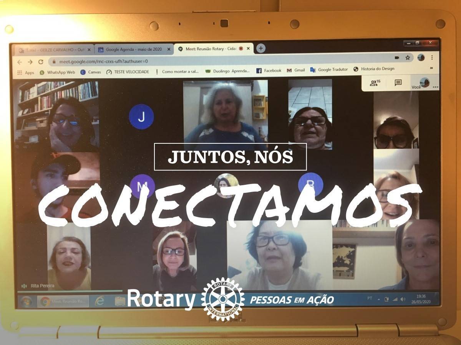Click the browser reload button
This screenshot has width=461, height=345.
[x=41, y=62]
